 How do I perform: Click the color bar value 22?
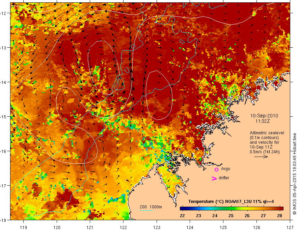[x=182, y=216]
